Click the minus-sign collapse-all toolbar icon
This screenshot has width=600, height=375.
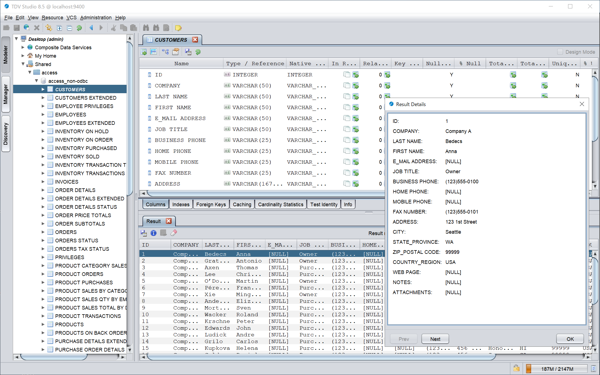69,28
